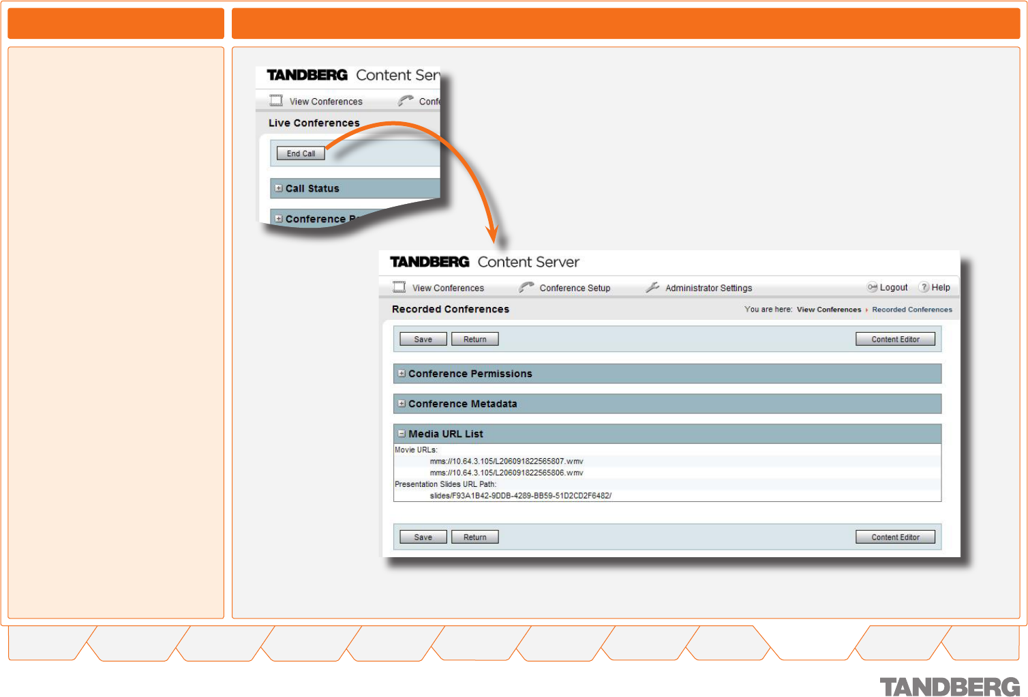
Task: Click the slides/F93A1B42 presentation path text
Action: 521,496
